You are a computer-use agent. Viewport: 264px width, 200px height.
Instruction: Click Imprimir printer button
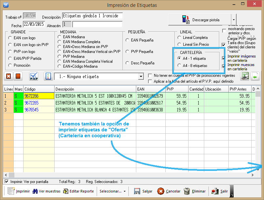pos(19,191)
